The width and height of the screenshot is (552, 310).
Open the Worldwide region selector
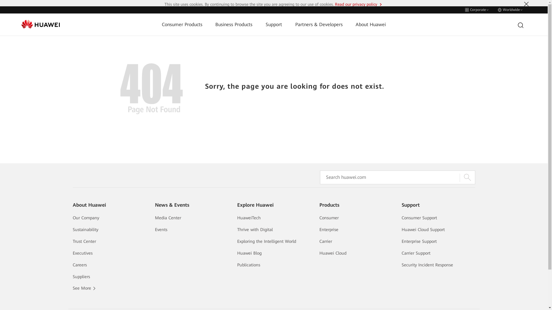coord(510,10)
